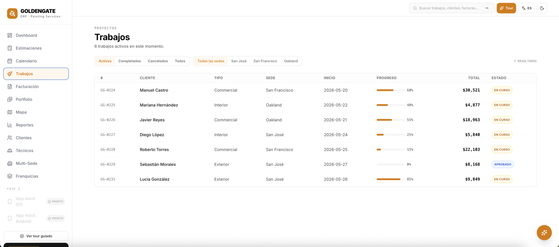The height and width of the screenshot is (247, 559).
Task: Open the Facturación invoice icon
Action: [10, 87]
